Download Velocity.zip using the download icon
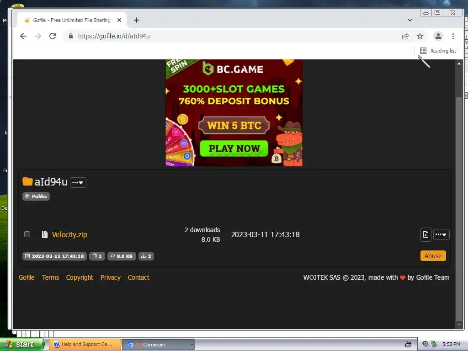This screenshot has height=351, width=468. click(425, 234)
